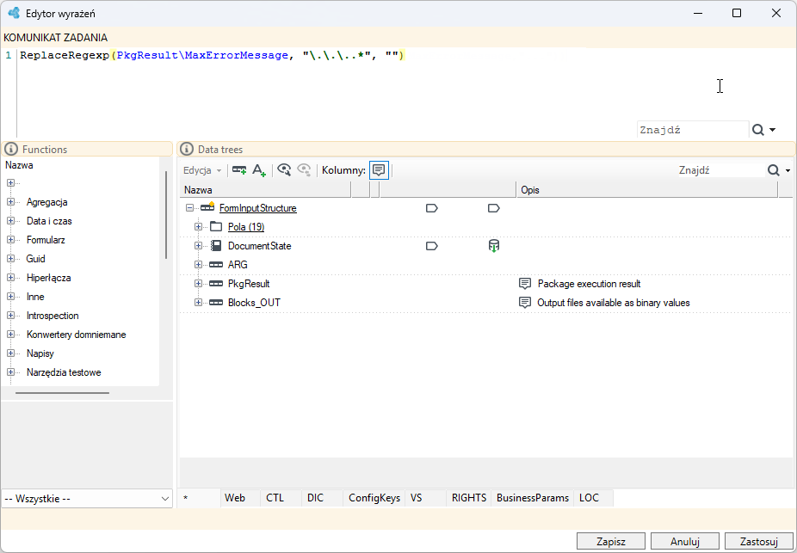Click the add structure icon in Data trees toolbar

pyautogui.click(x=239, y=170)
